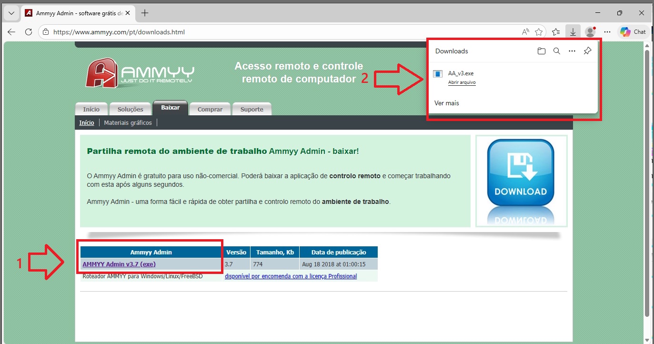Open the Comprar tab
The height and width of the screenshot is (344, 654).
pyautogui.click(x=210, y=109)
